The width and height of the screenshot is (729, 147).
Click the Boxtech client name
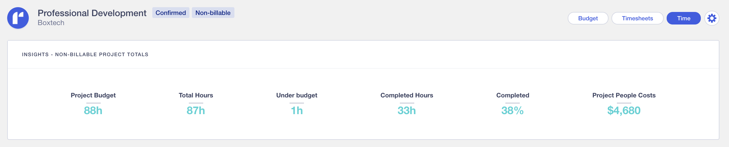coord(51,23)
